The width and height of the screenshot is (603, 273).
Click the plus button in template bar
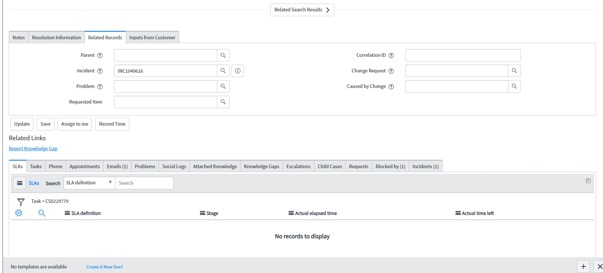[x=583, y=267]
